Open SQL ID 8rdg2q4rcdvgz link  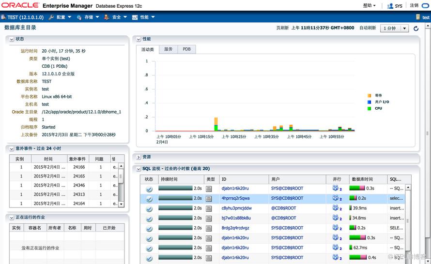235,228
